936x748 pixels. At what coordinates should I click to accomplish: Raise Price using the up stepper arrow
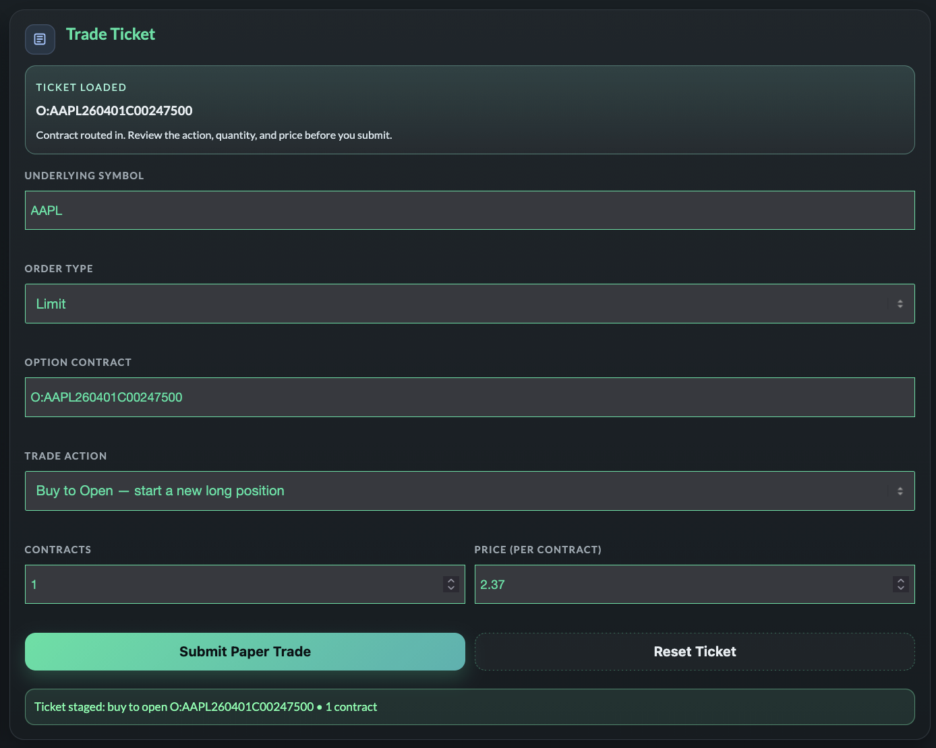pyautogui.click(x=900, y=581)
